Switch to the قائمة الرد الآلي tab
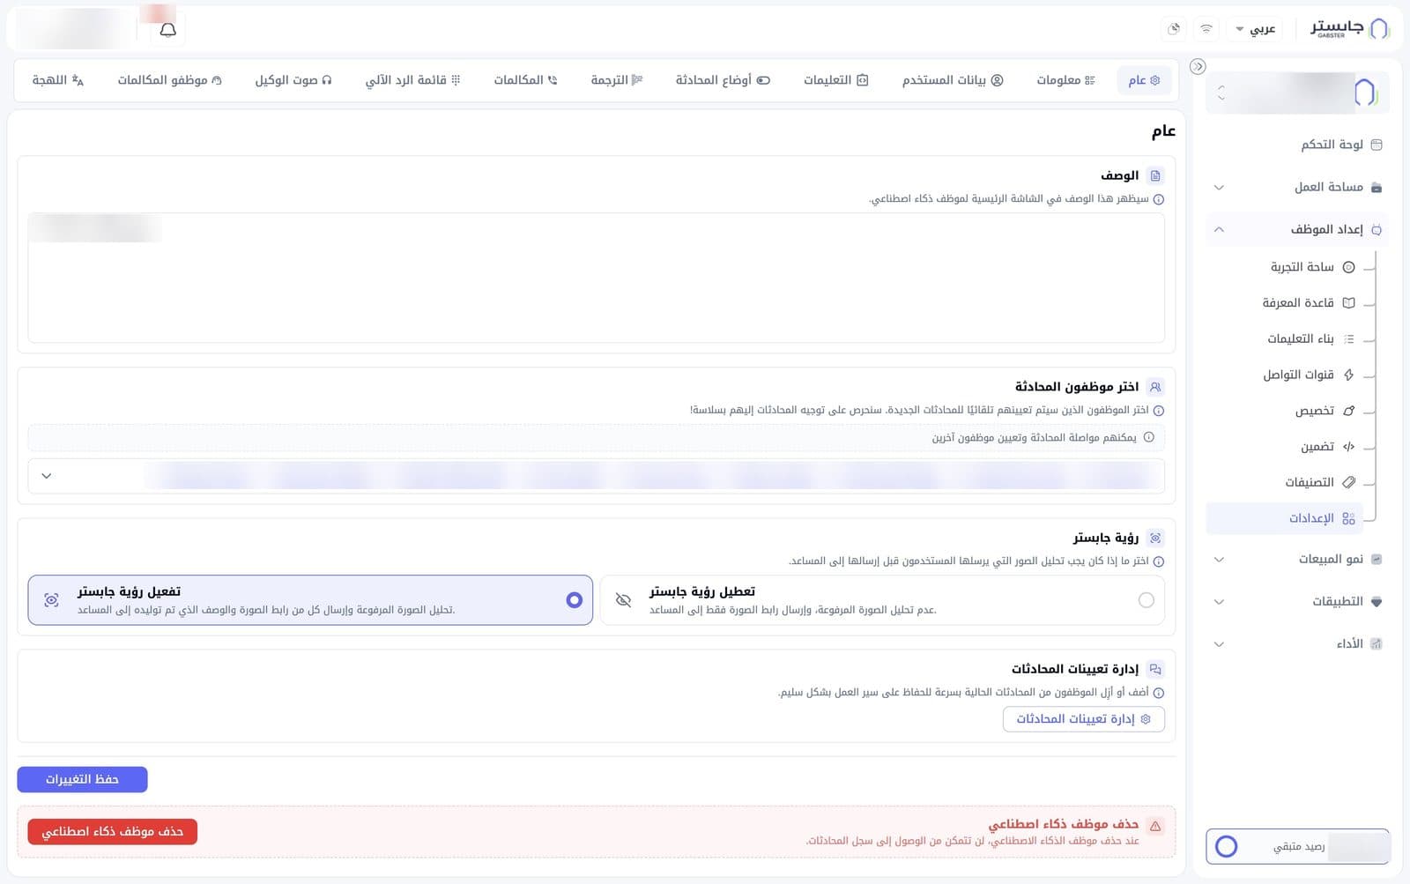Image resolution: width=1410 pixels, height=884 pixels. tap(412, 80)
